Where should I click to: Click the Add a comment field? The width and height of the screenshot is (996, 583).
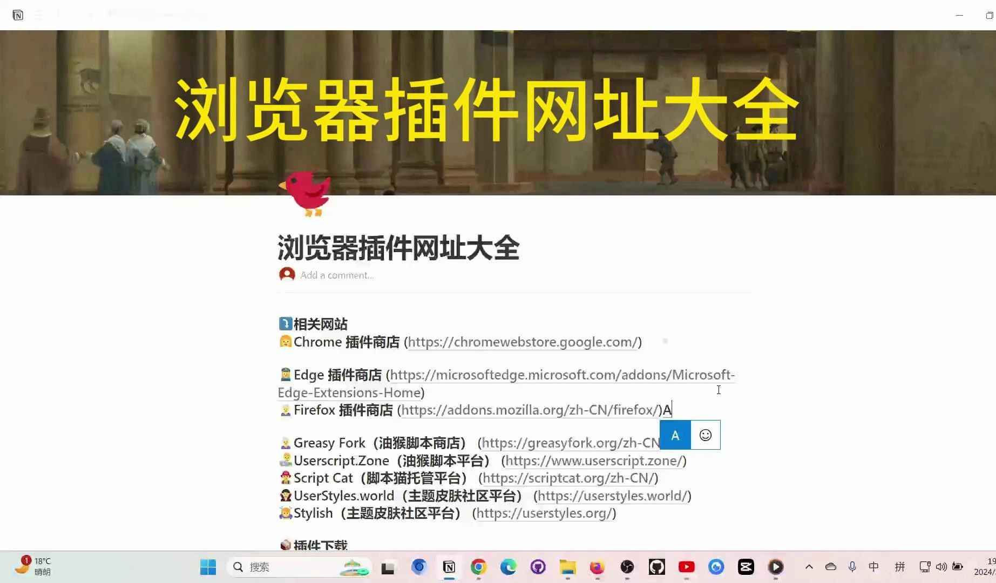337,275
